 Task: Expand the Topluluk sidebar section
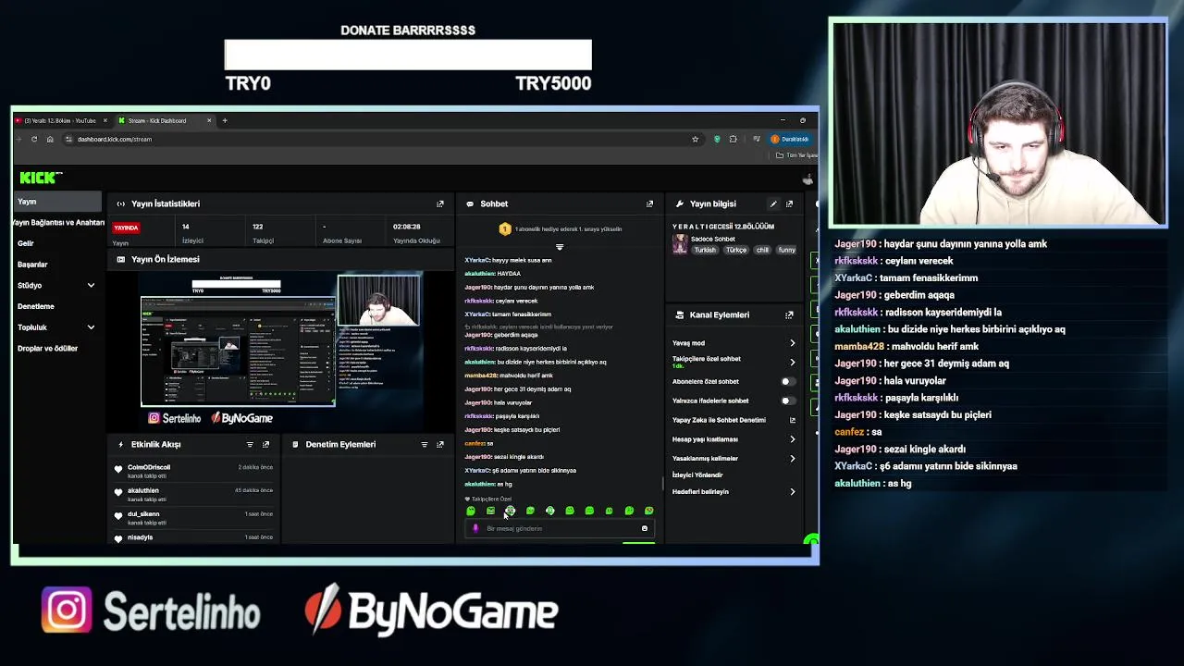[91, 327]
